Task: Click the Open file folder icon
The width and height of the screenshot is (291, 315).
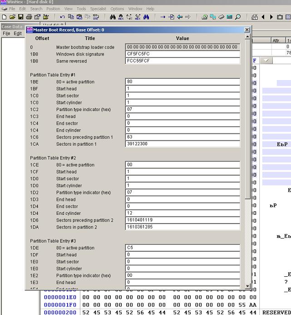Action: click(x=12, y=17)
